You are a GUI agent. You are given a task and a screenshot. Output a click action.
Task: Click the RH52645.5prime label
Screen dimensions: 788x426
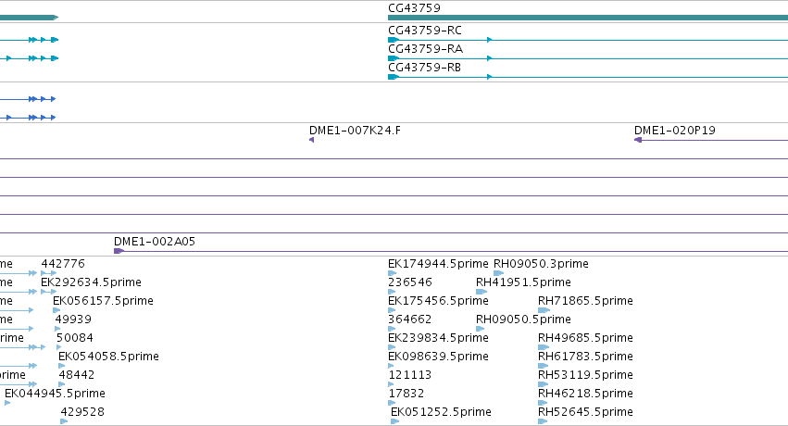[585, 412]
